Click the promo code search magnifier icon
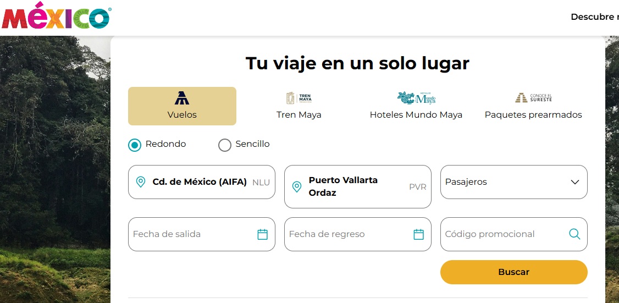Screen dimensions: 619x303 coord(574,234)
